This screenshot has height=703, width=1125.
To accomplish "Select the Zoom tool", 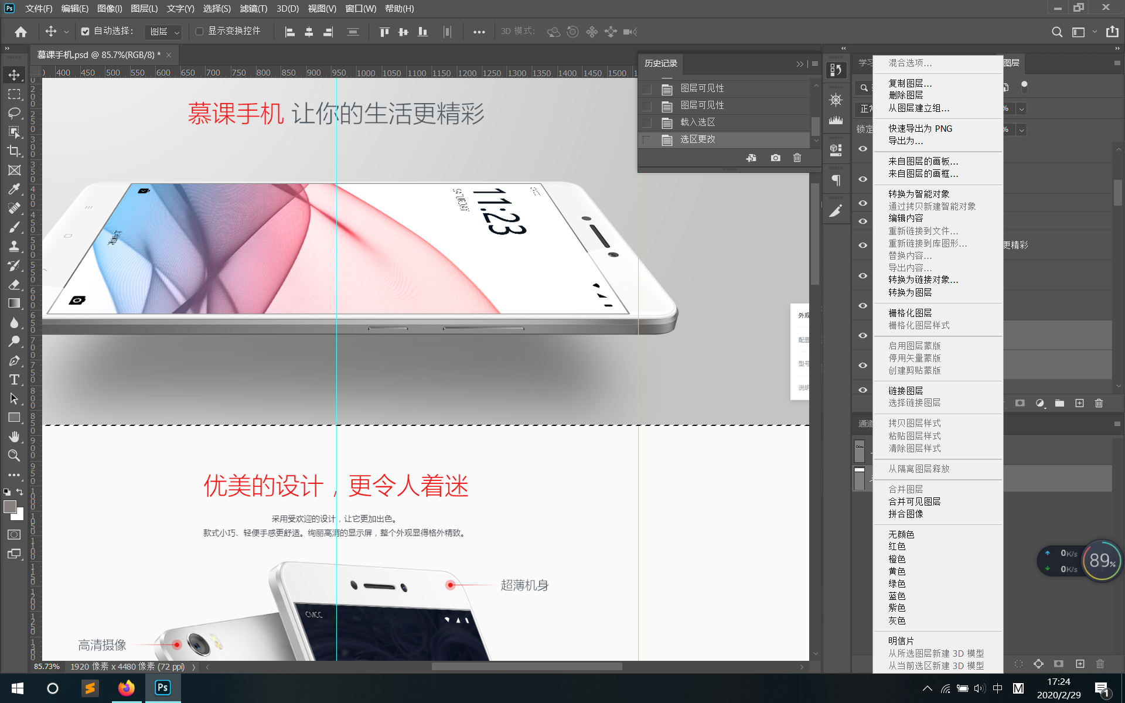I will tap(14, 456).
